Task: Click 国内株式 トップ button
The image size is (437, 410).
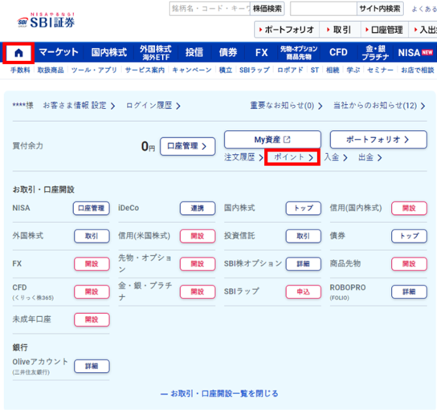Action: [x=303, y=209]
